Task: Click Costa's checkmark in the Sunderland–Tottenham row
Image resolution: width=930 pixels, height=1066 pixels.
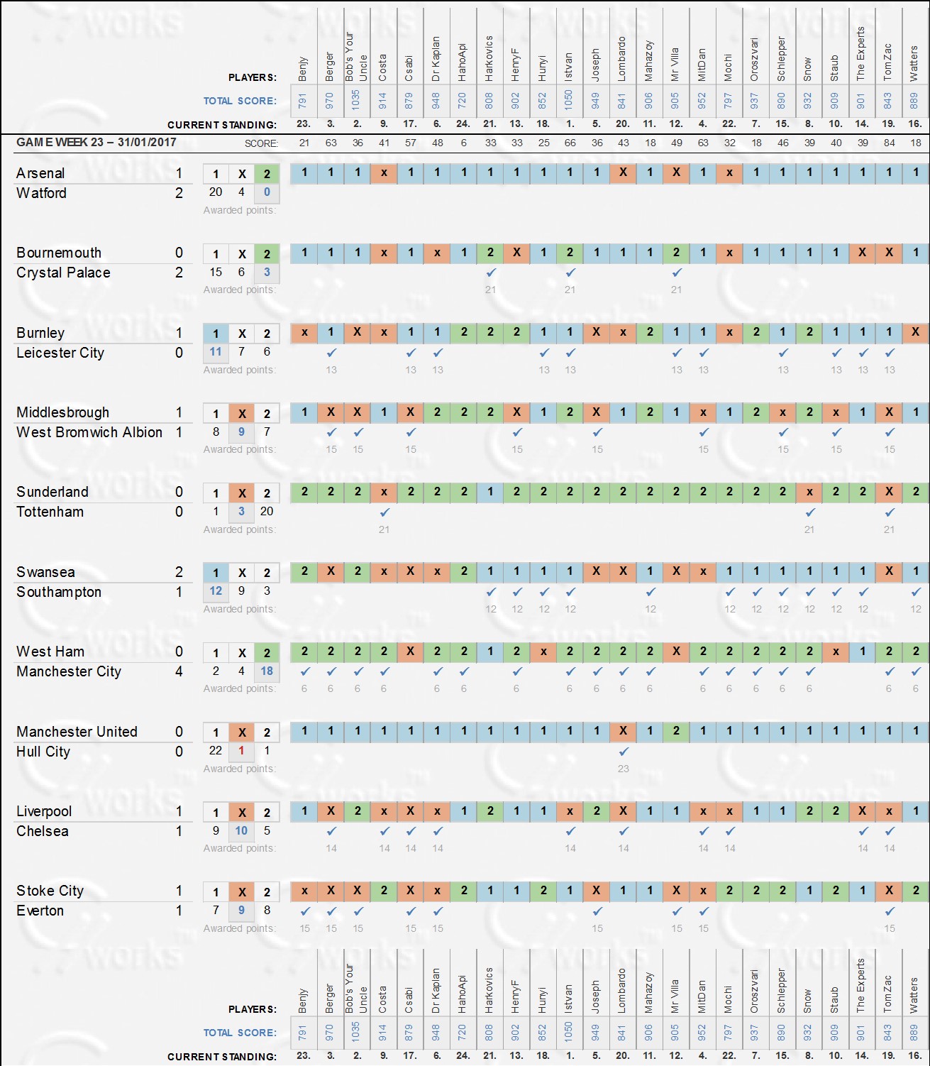Action: (384, 512)
